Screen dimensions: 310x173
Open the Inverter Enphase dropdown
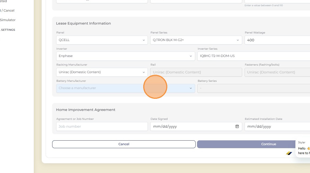tap(126, 56)
